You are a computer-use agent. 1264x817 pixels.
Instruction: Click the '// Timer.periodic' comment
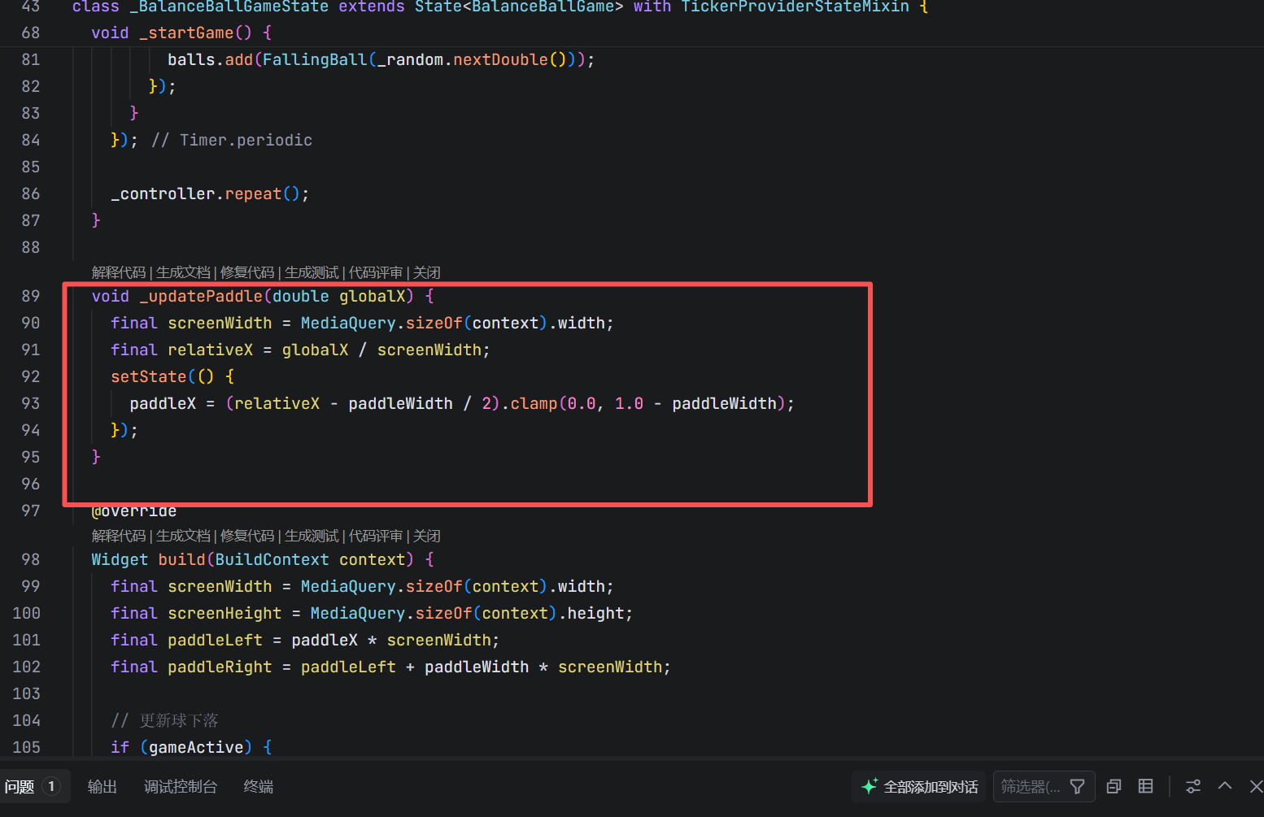pos(232,140)
